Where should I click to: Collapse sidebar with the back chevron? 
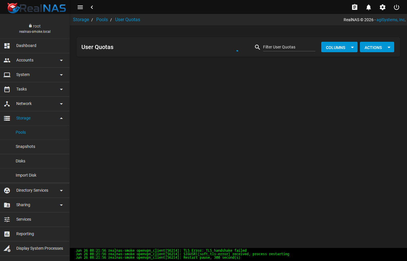(92, 7)
